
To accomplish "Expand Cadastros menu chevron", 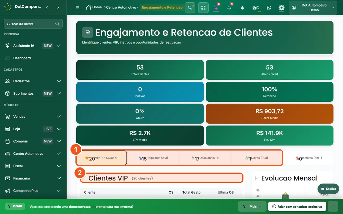I will pos(59,81).
